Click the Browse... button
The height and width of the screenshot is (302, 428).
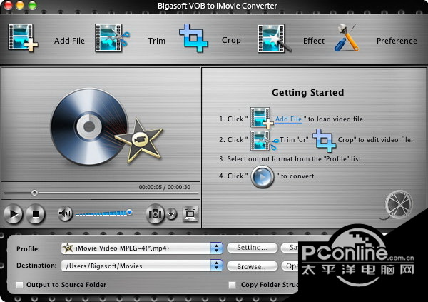pyautogui.click(x=252, y=266)
